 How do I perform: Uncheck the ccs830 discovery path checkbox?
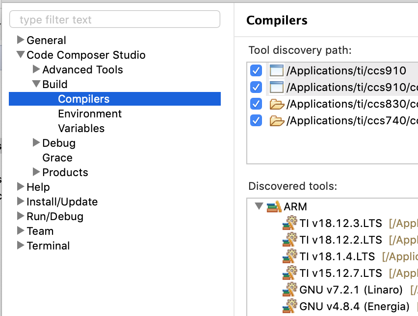pos(256,104)
